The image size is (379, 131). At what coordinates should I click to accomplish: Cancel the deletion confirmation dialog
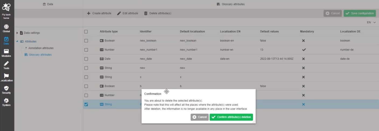199,117
